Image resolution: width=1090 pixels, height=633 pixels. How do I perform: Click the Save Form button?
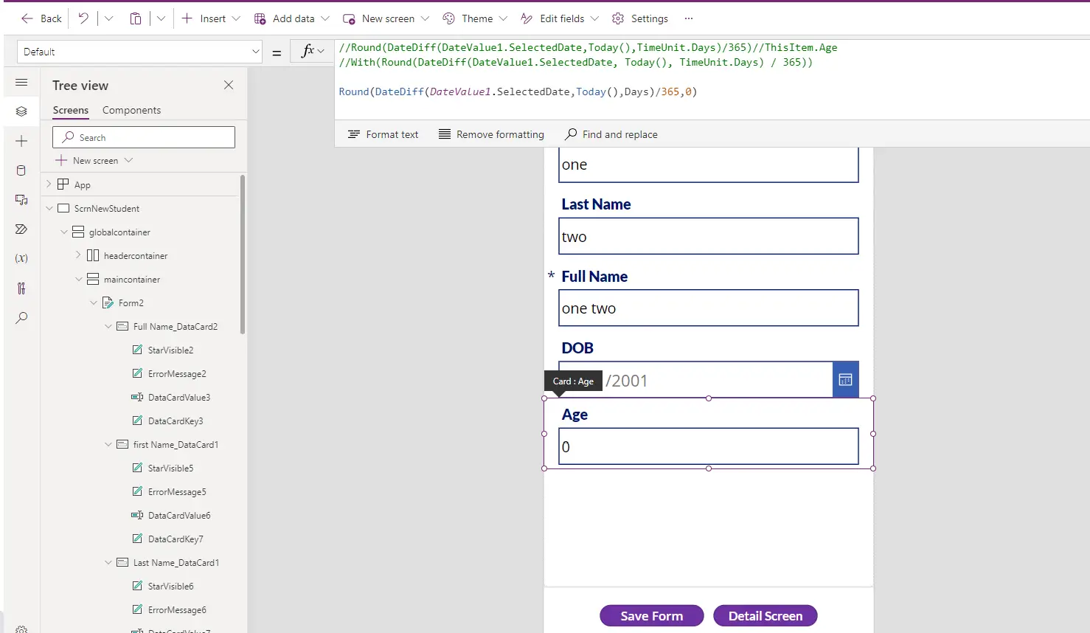coord(651,615)
